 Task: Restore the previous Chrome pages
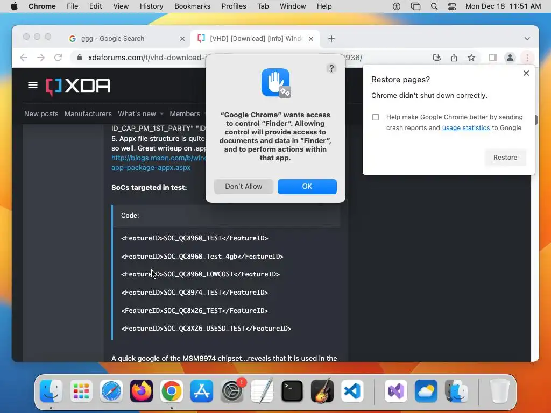point(505,158)
